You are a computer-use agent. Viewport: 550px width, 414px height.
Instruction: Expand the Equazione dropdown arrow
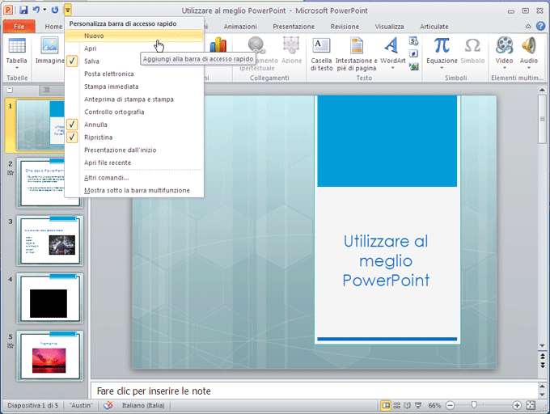[442, 68]
